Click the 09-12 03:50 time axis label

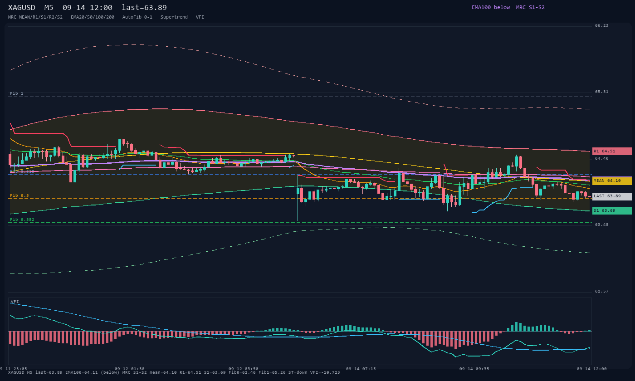(x=244, y=369)
